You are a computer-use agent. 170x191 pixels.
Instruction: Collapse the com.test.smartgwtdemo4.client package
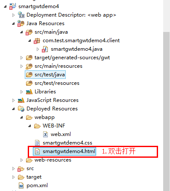click(29, 41)
